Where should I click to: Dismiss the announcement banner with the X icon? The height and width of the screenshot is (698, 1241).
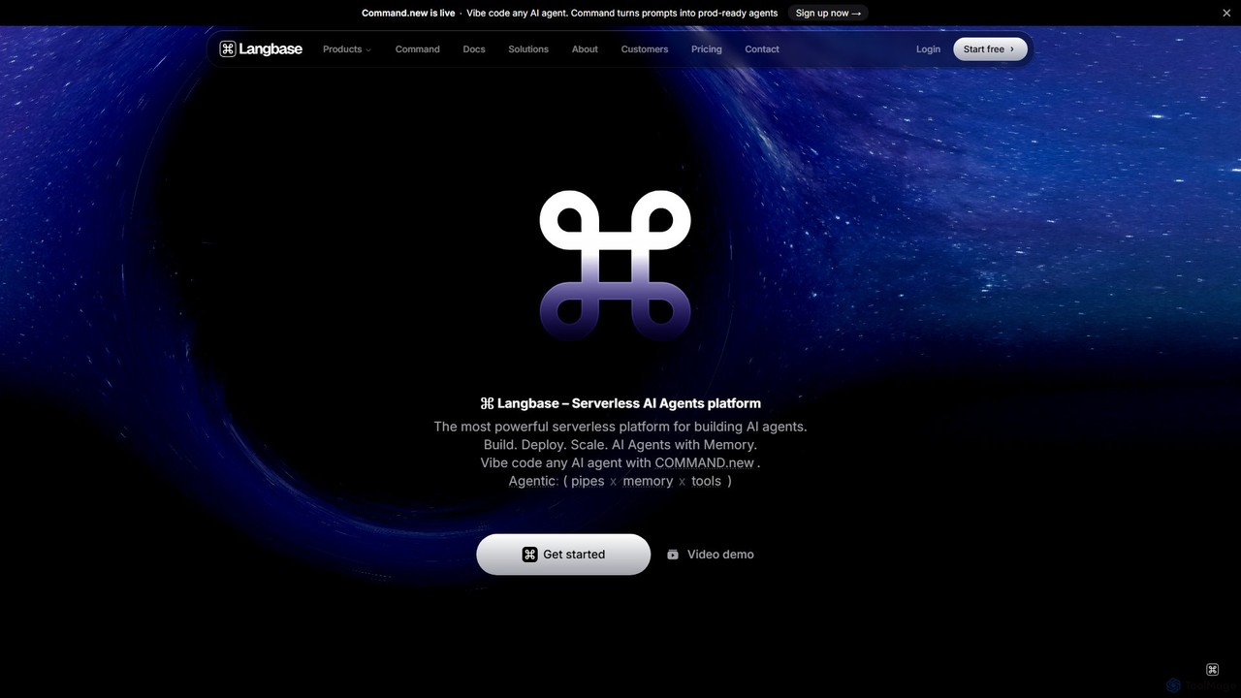coord(1226,13)
